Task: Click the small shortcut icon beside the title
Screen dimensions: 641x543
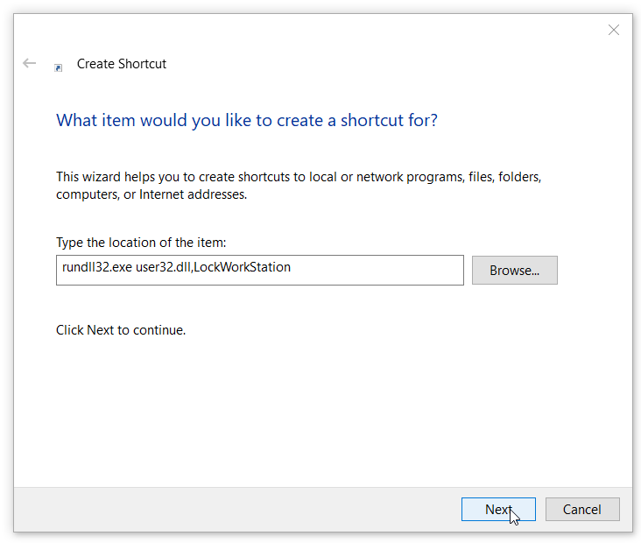Action: tap(59, 67)
